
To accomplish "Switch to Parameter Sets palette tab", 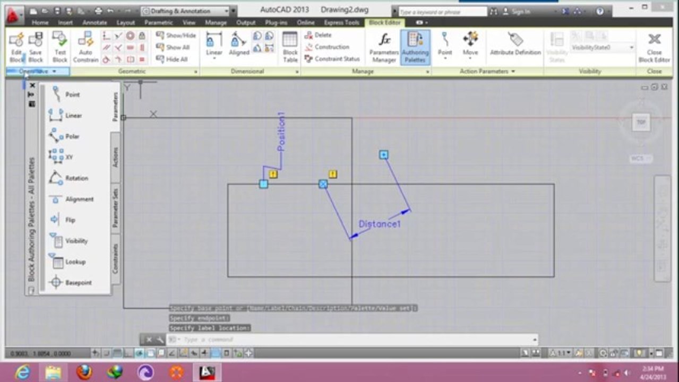I will pyautogui.click(x=116, y=208).
